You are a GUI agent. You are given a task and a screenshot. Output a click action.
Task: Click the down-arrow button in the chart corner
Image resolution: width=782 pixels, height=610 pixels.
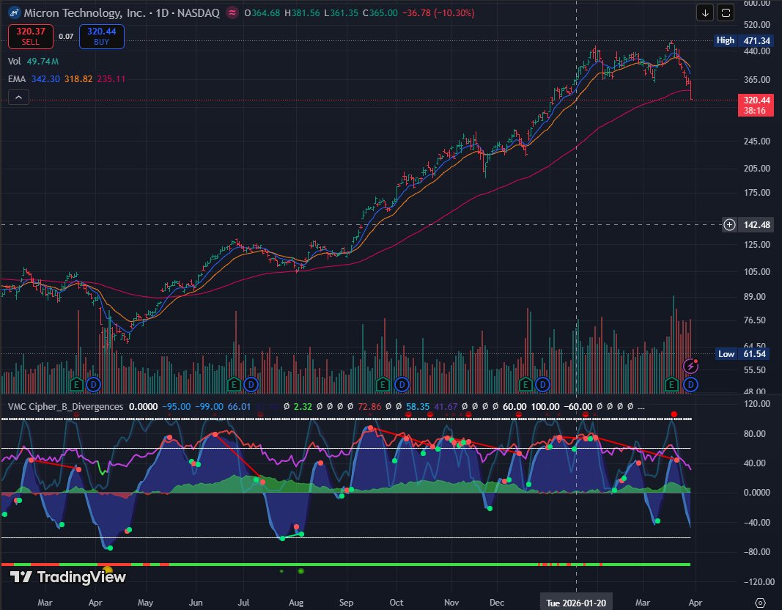(x=705, y=13)
